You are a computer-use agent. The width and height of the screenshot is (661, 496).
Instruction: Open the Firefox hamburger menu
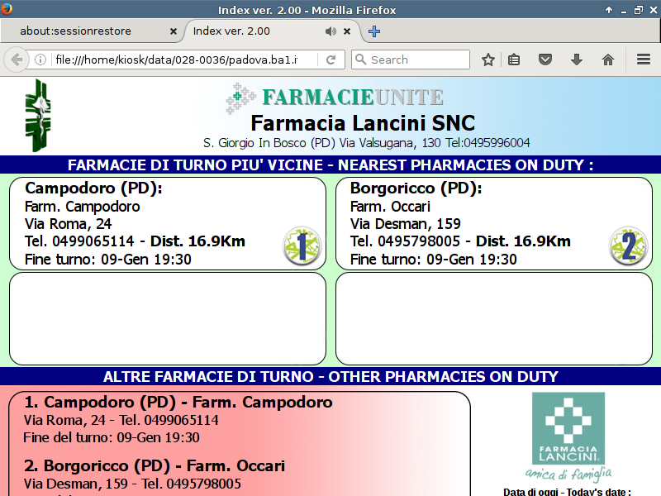[x=644, y=60]
